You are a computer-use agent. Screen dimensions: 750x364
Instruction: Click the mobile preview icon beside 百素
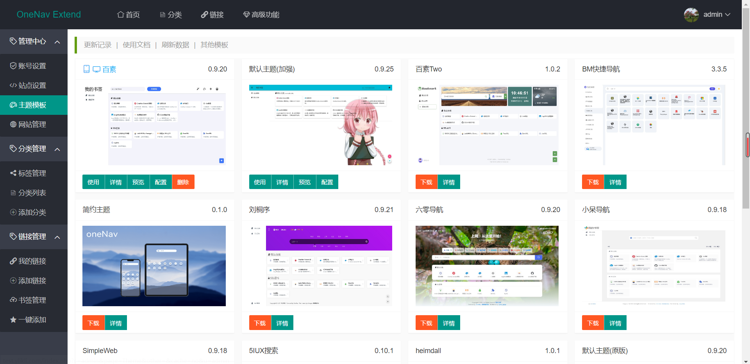[x=87, y=69]
